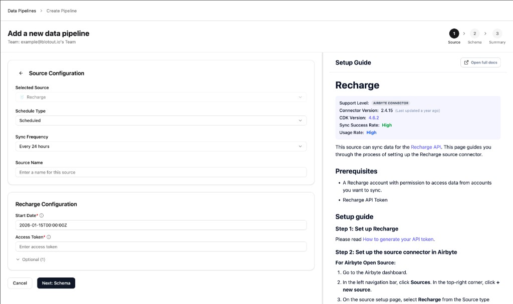Click the Add a new data pipeline title

(x=49, y=33)
